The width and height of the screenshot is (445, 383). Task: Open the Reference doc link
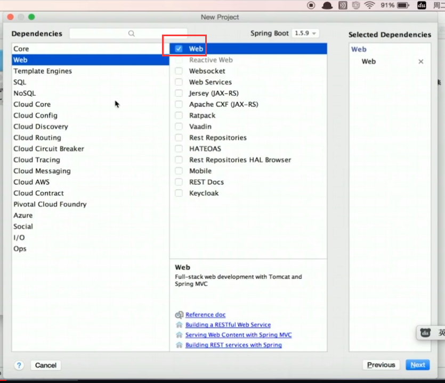pyautogui.click(x=206, y=315)
